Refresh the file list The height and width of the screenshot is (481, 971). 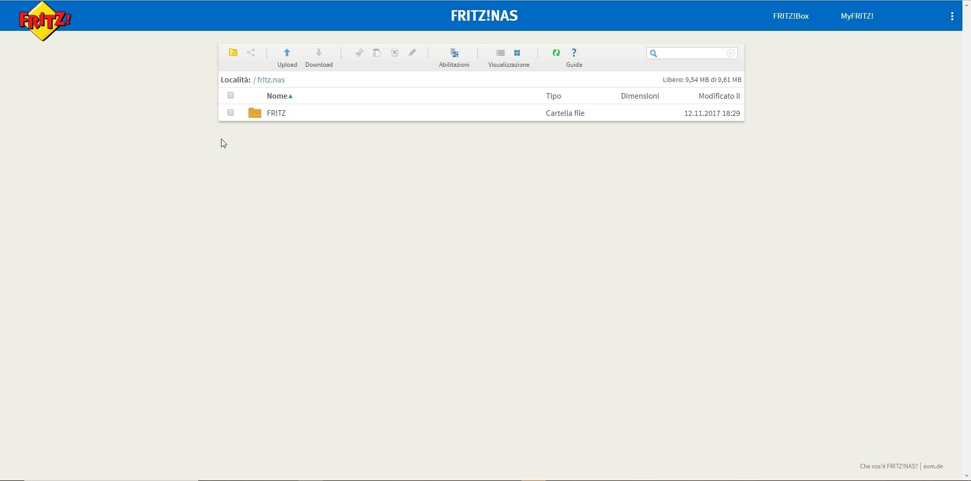tap(556, 53)
